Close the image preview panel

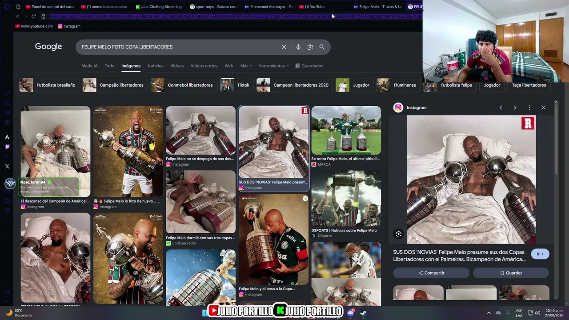(543, 108)
